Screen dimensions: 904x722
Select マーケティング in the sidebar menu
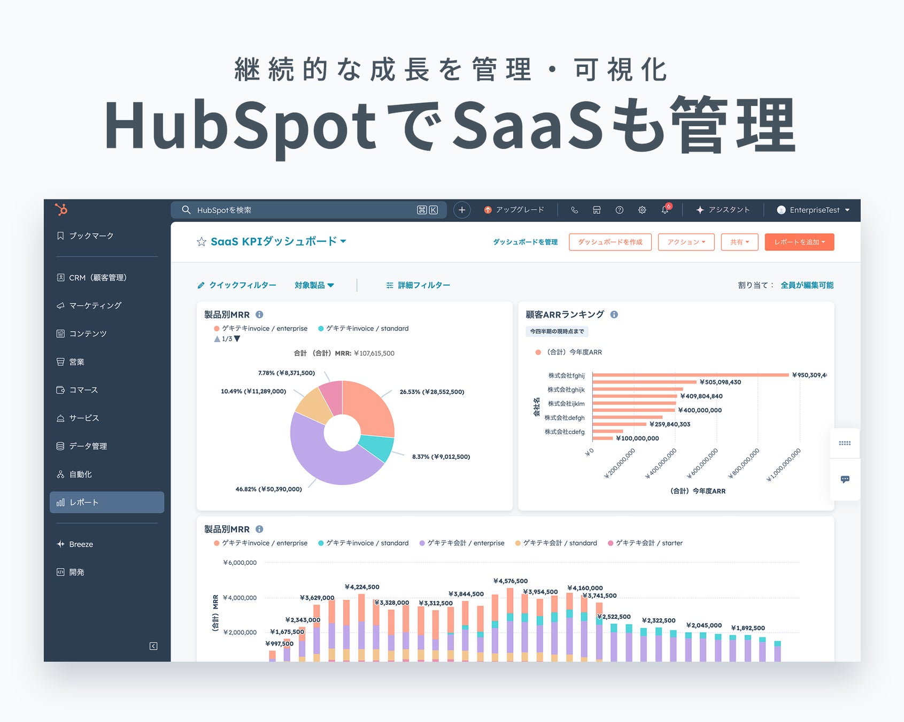(94, 305)
